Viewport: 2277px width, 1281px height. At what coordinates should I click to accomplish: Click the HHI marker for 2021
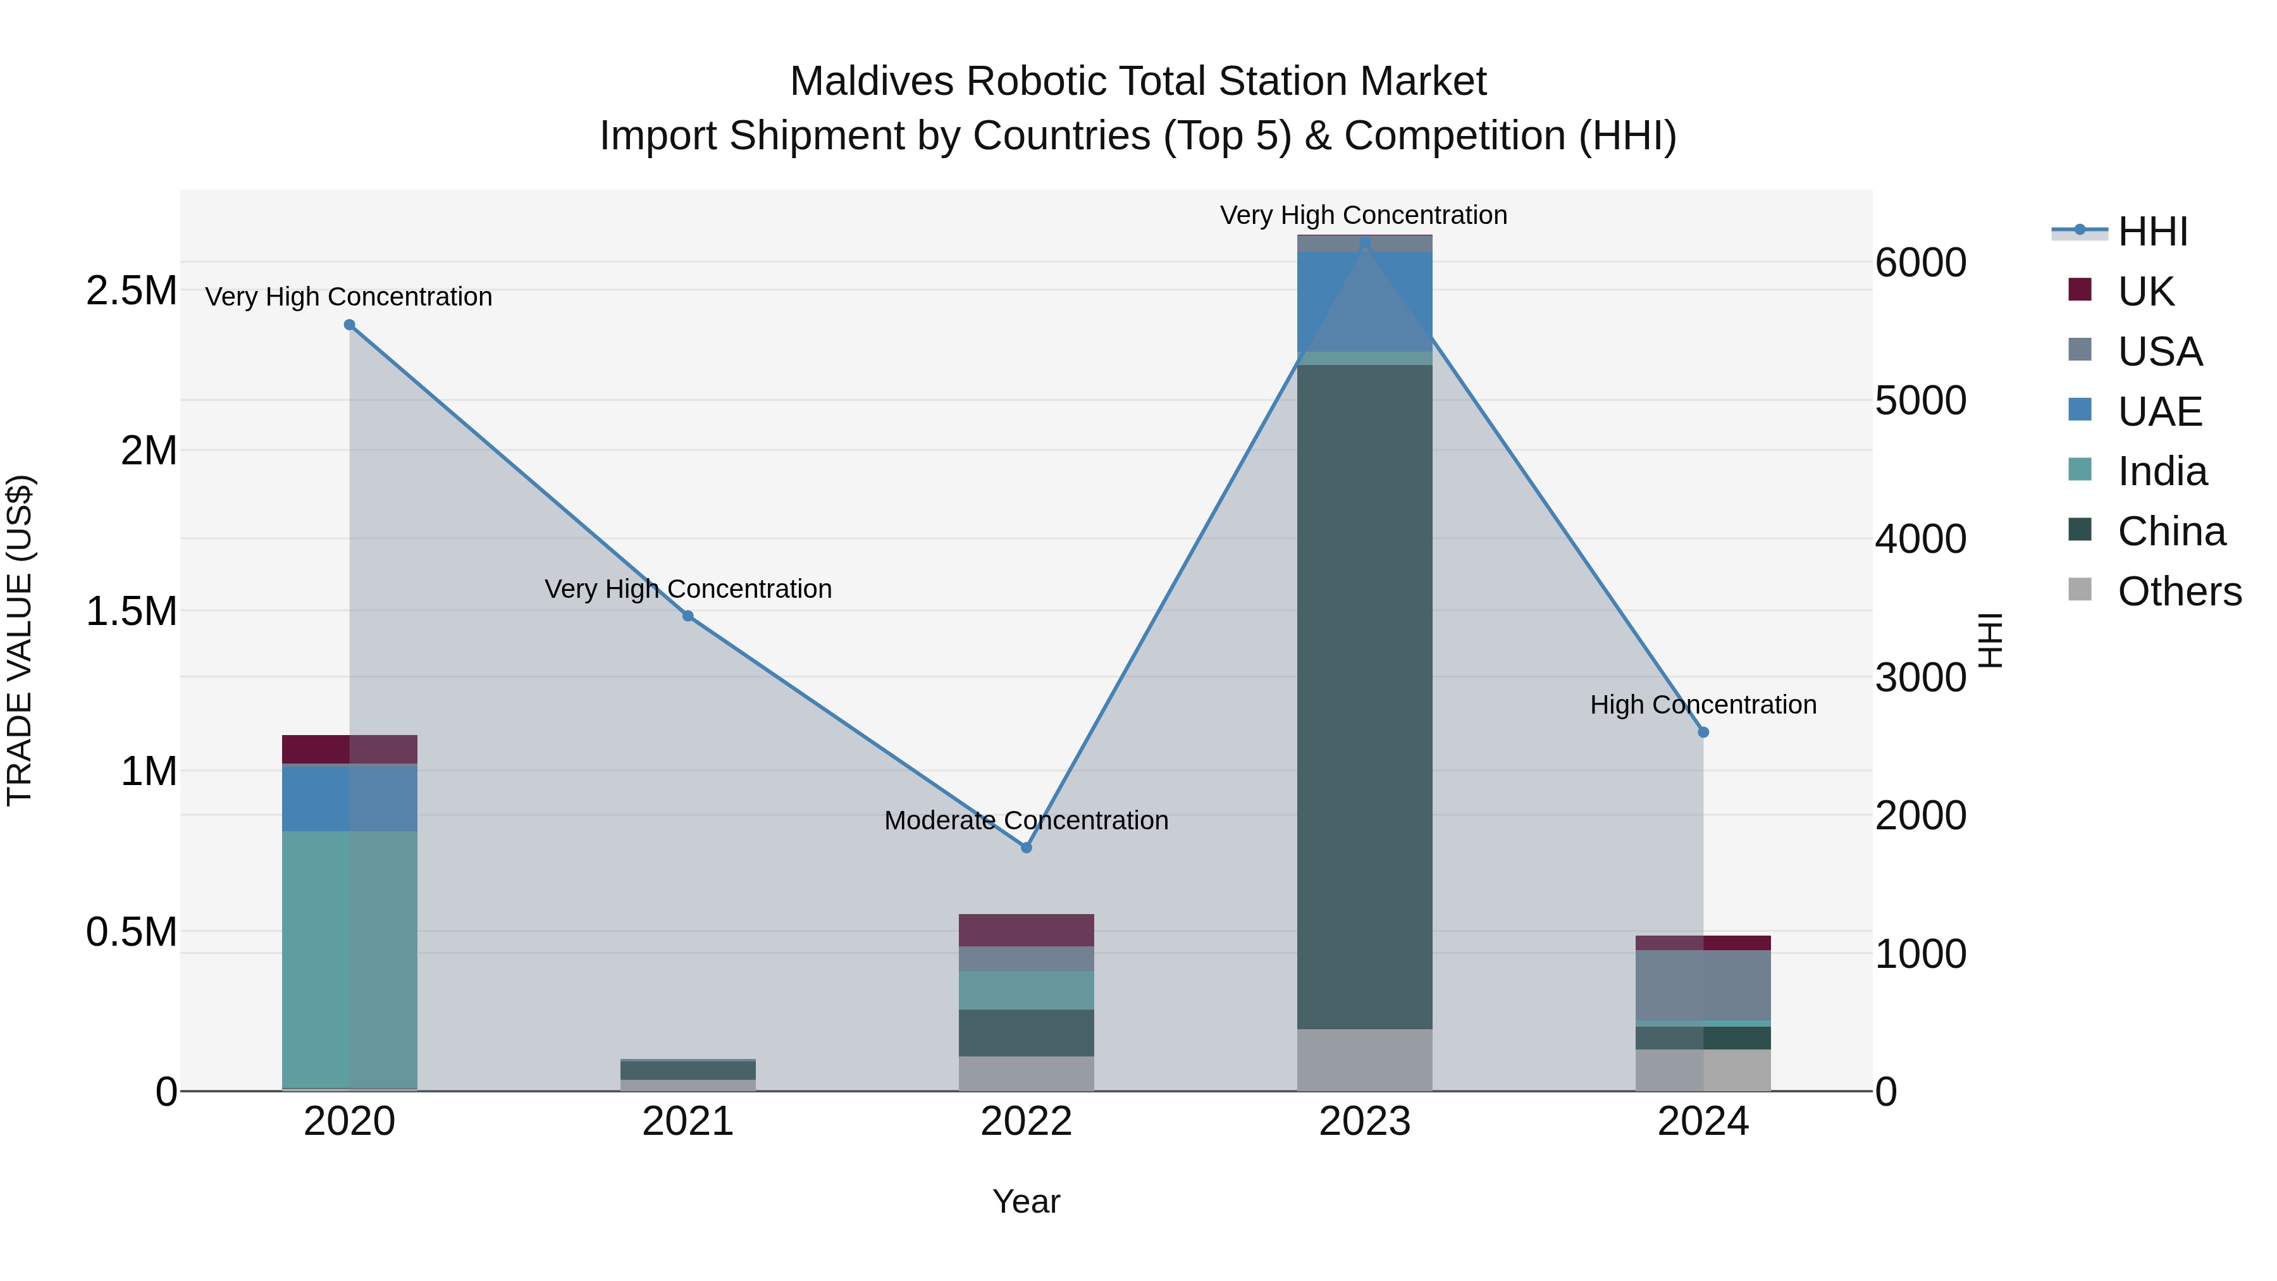point(688,616)
